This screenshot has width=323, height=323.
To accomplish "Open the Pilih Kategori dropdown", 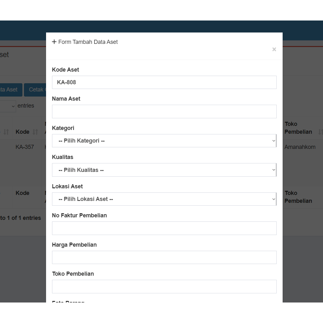I will [164, 141].
